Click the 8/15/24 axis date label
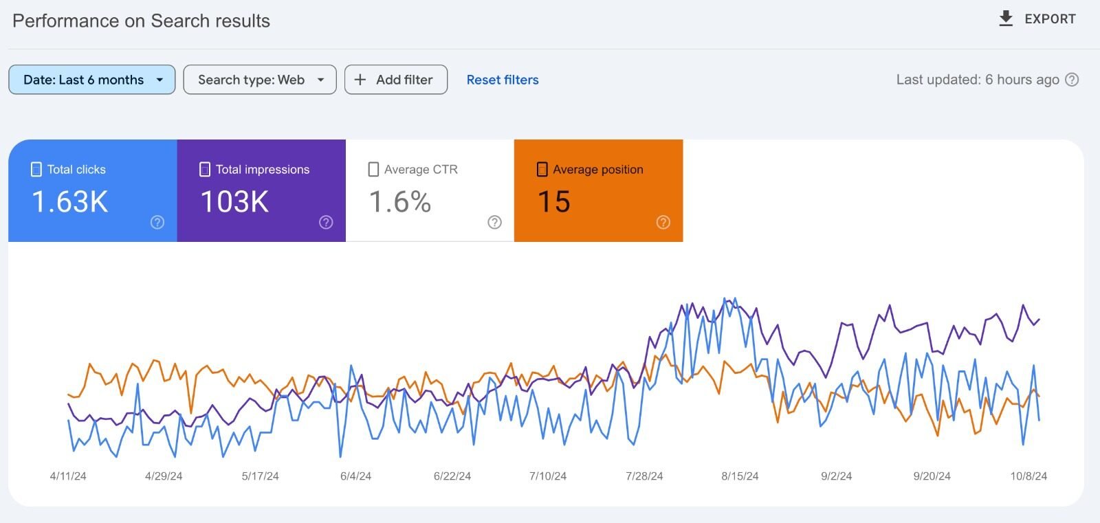 740,476
